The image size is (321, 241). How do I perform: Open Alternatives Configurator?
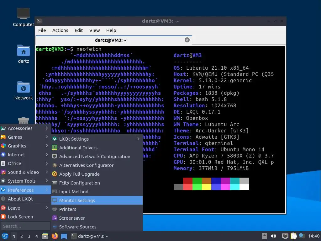[x=97, y=165]
